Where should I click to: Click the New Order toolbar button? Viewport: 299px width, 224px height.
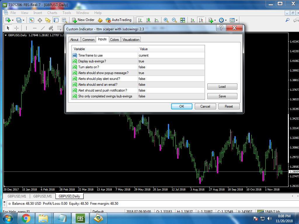tap(83, 20)
